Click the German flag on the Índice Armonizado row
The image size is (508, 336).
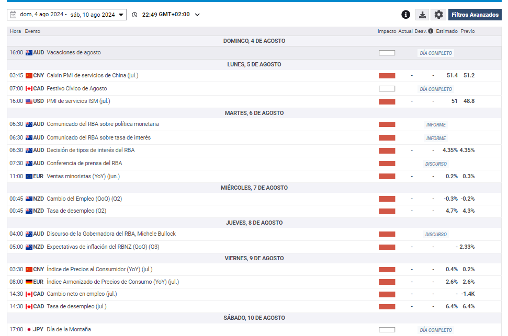click(x=29, y=282)
